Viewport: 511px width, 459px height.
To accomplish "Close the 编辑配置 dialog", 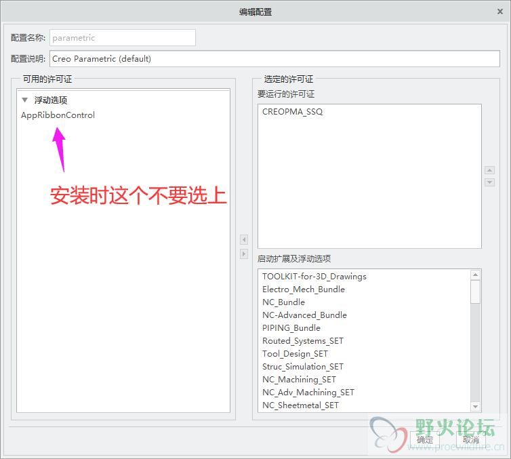I will (x=499, y=12).
